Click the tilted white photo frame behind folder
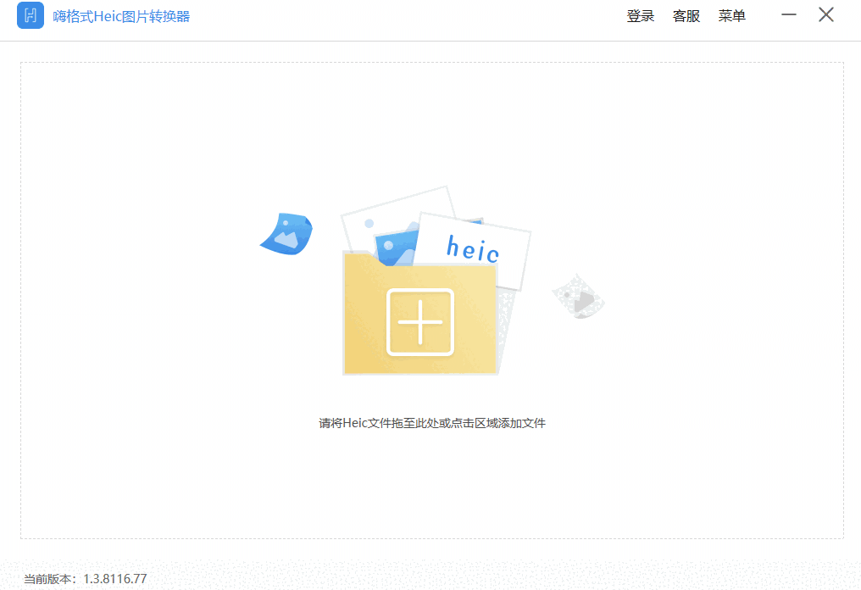861x590 pixels. coord(390,208)
